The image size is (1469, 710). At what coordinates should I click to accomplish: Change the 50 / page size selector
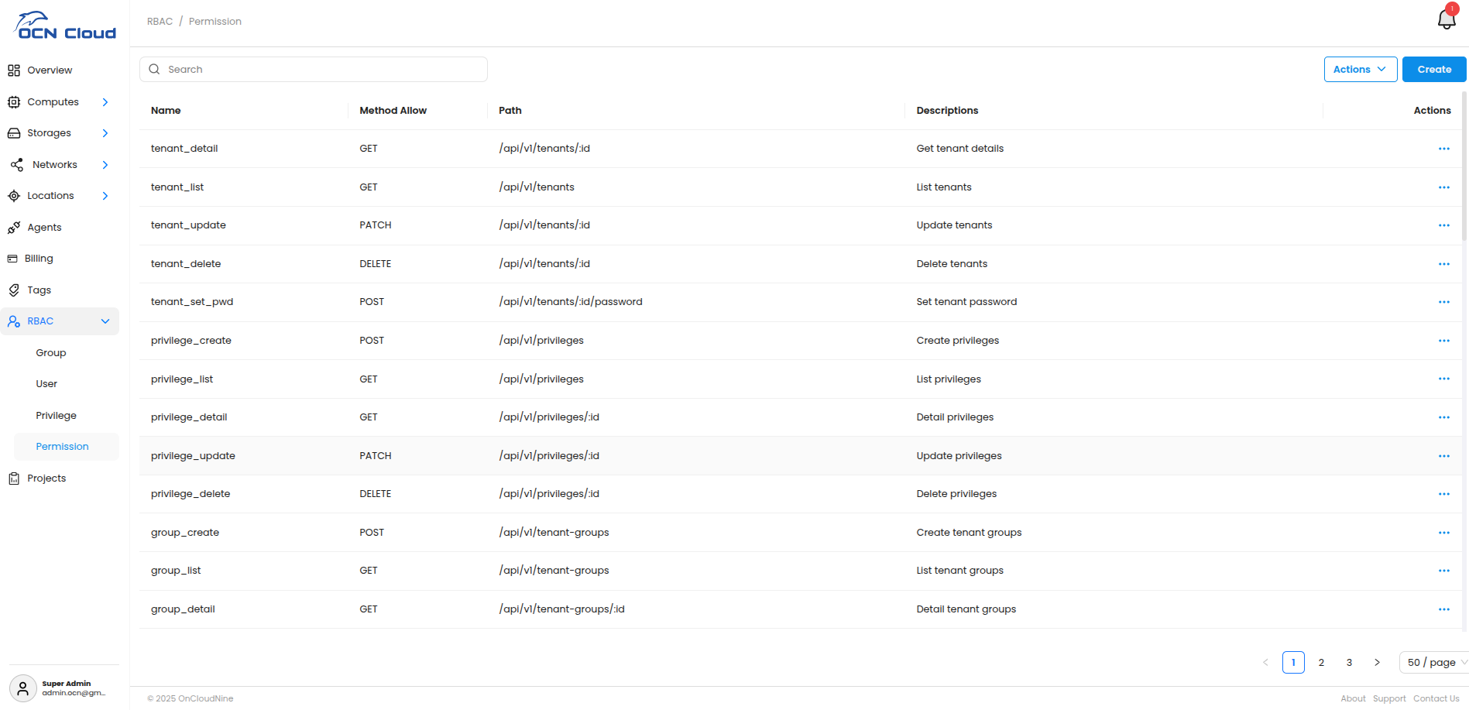click(x=1435, y=663)
